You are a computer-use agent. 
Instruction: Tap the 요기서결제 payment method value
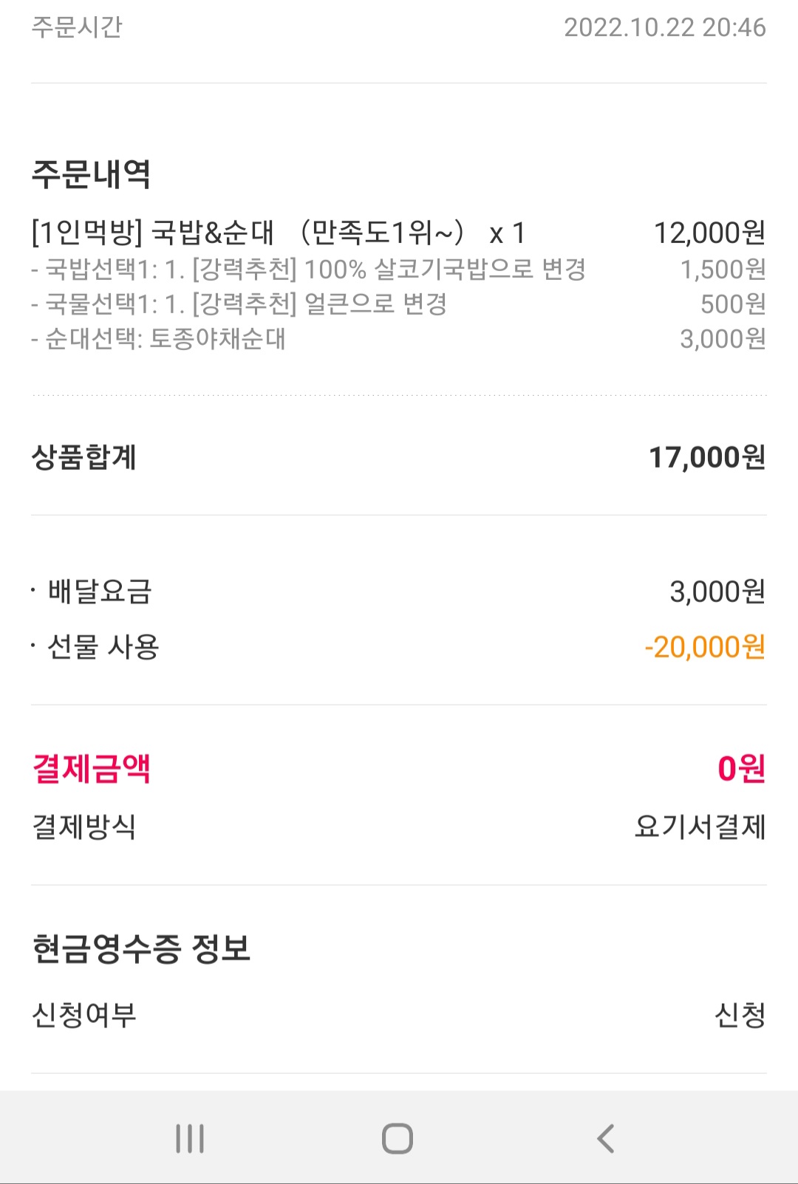click(700, 827)
